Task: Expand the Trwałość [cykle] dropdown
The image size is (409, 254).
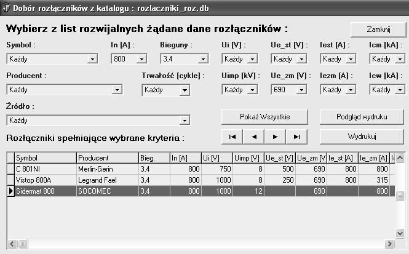Action: [185, 90]
